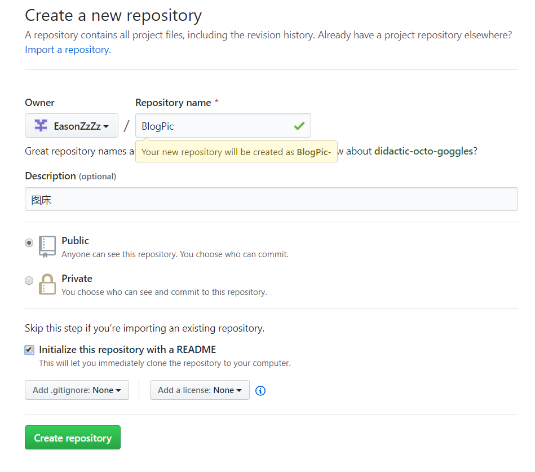Use suggested name didactic-octo-goggles
Viewport: 535px width, 472px height.
[423, 151]
